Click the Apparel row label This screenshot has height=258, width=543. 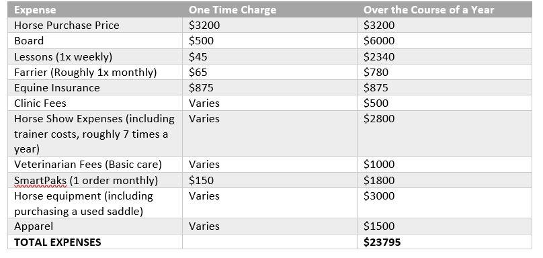pyautogui.click(x=34, y=226)
